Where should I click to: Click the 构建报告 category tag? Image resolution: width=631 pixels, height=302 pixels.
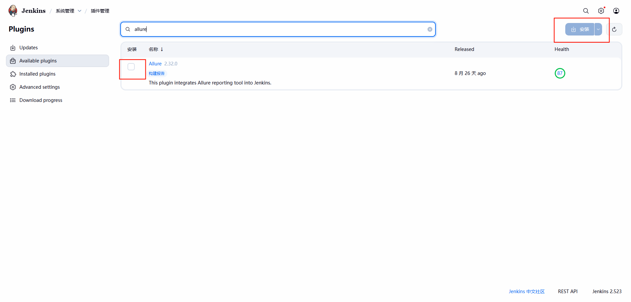click(157, 73)
